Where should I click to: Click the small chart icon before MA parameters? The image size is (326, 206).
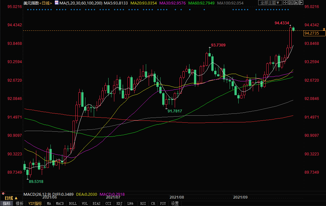pos(56,3)
